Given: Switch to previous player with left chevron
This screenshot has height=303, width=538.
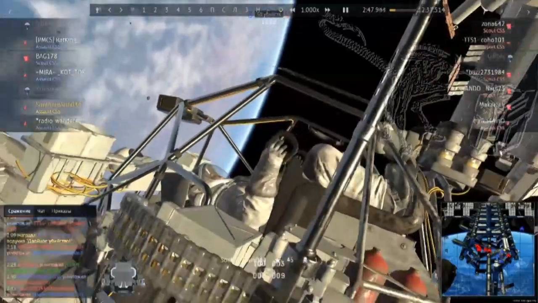Looking at the screenshot, I should point(110,10).
